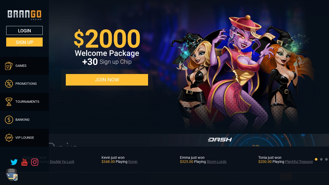Screen dimensions: 329x185
Task: Open the Plentiful Treasure game link
Action: pos(299,162)
